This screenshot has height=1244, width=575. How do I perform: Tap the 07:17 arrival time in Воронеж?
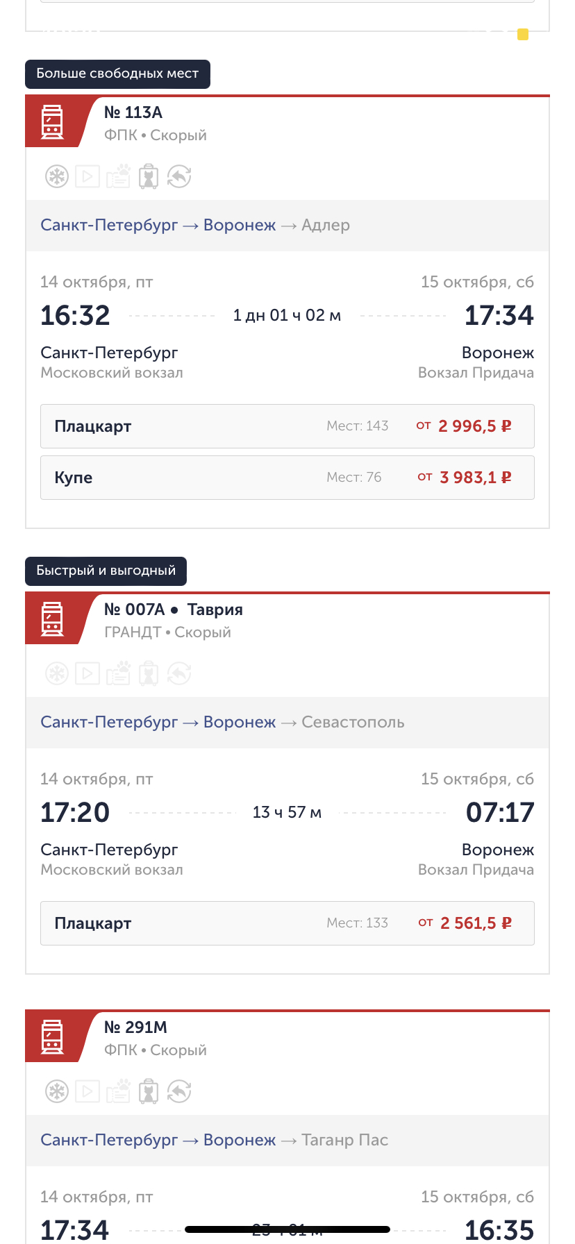499,813
